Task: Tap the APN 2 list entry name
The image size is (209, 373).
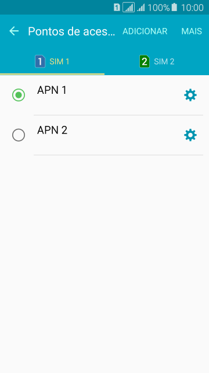Action: 52,130
